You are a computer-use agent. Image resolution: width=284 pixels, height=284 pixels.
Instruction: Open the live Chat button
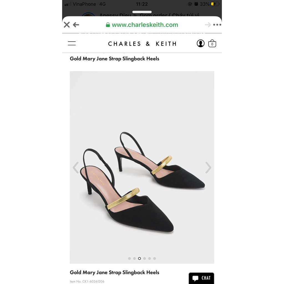[201, 278]
